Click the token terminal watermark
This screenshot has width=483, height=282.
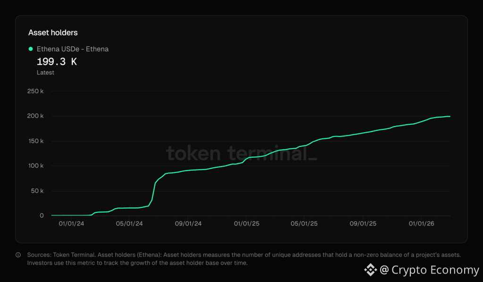[241, 154]
